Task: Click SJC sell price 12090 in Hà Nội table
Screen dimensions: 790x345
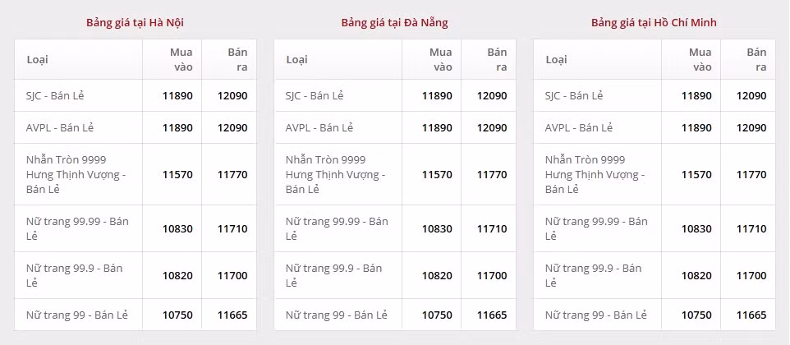Action: [x=232, y=95]
